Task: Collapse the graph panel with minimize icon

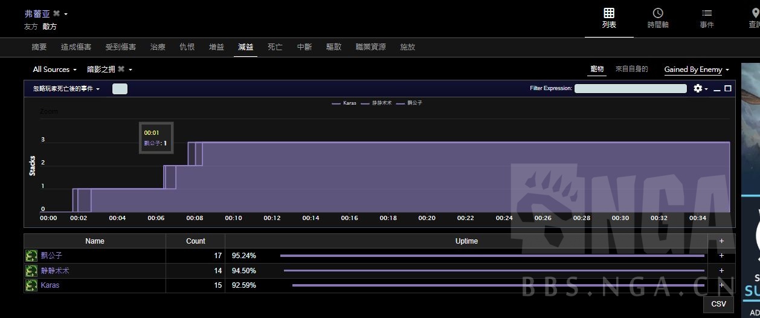Action: pos(717,89)
